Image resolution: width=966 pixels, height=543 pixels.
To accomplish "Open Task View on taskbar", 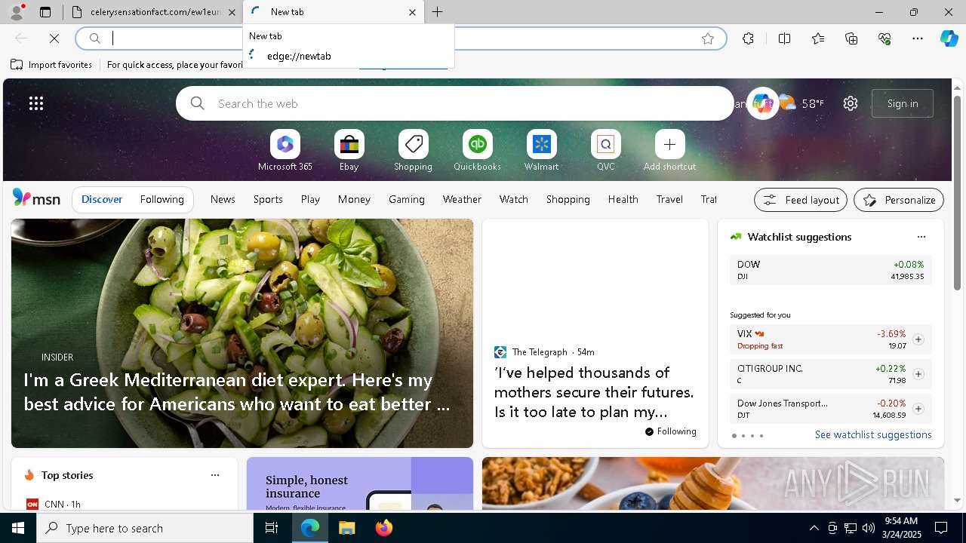I will coord(272,528).
